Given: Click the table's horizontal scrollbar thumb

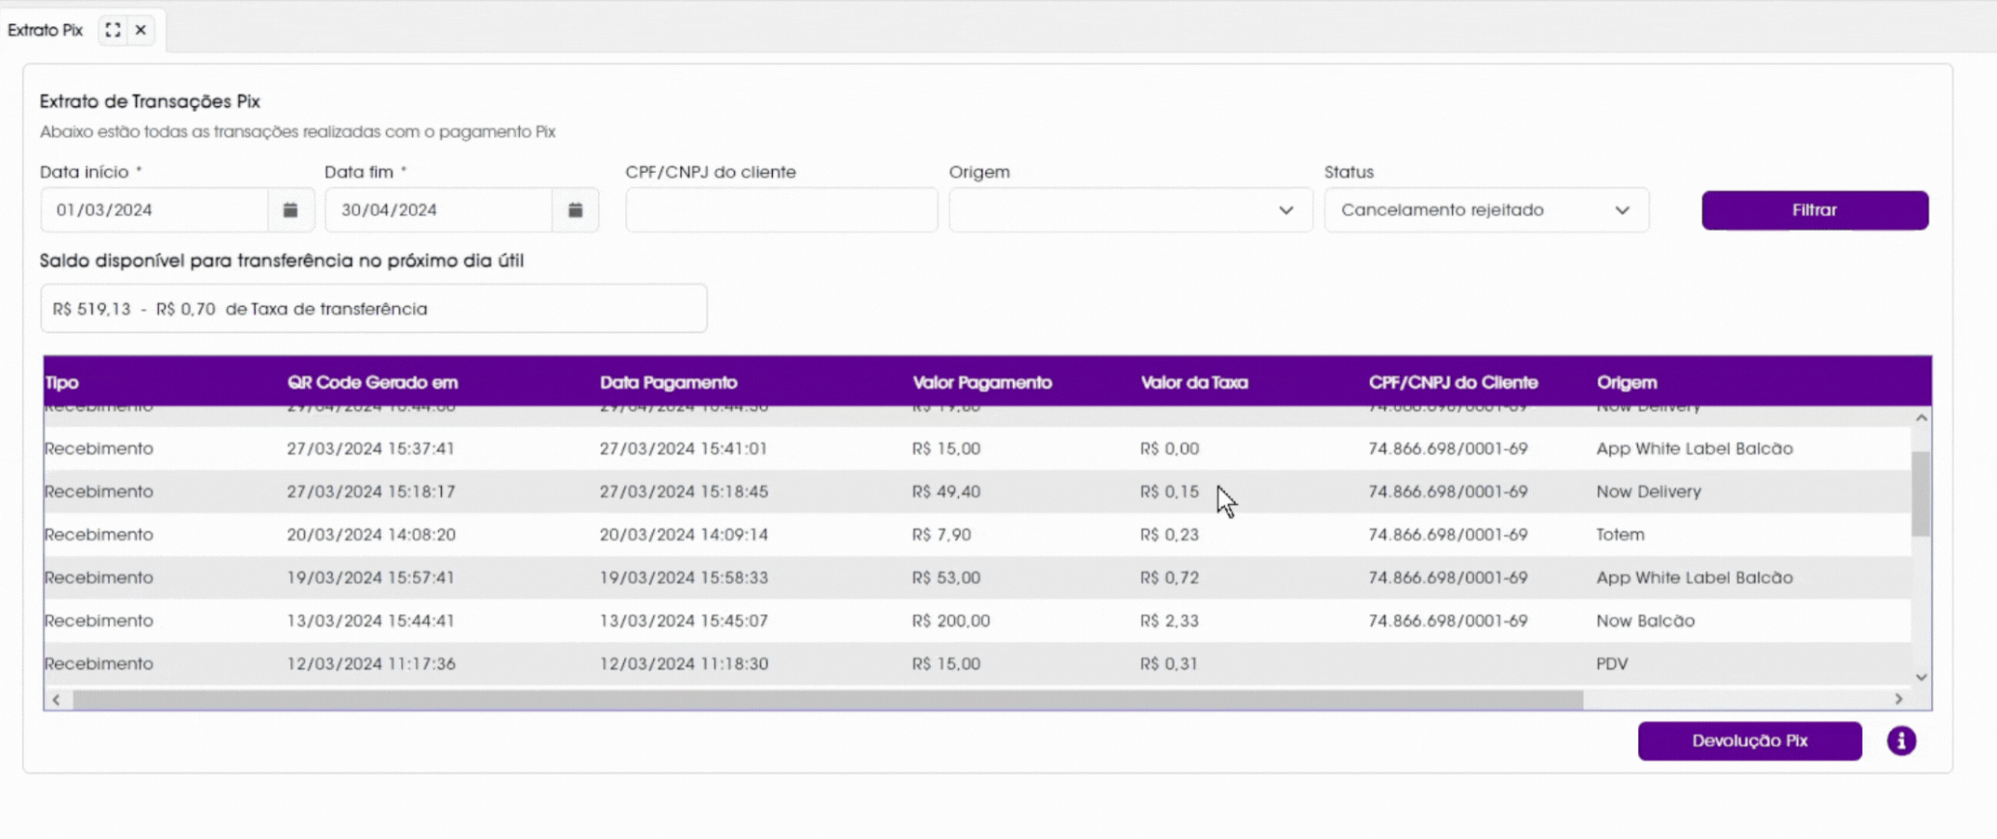Looking at the screenshot, I should (x=828, y=699).
